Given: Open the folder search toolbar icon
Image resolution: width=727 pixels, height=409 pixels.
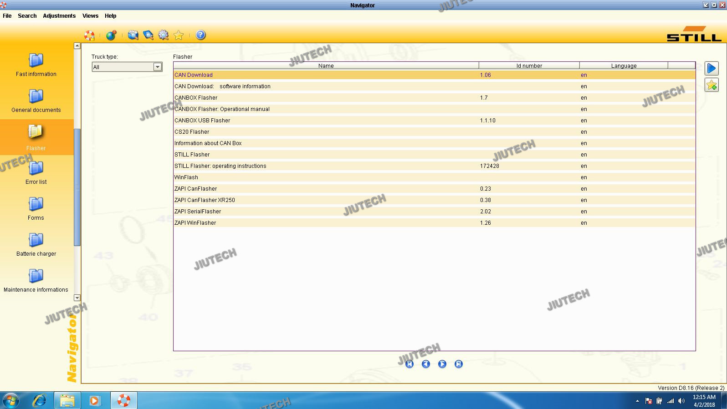Looking at the screenshot, I should point(133,35).
